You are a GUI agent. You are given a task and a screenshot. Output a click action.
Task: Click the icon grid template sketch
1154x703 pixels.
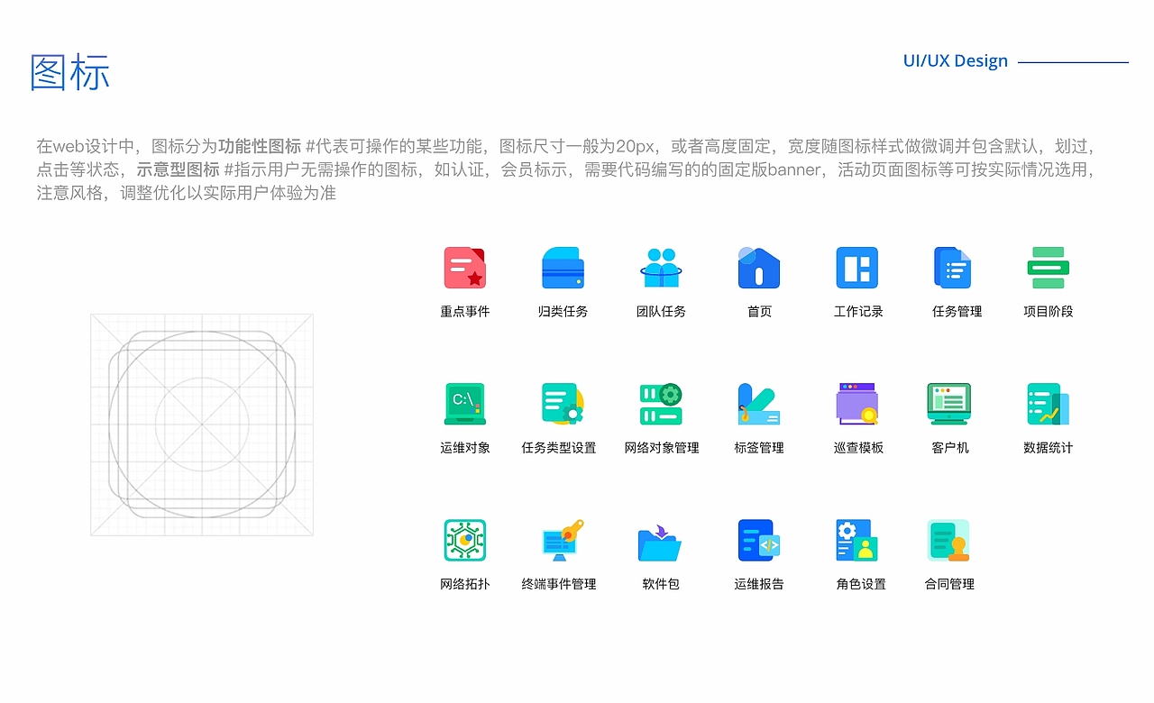[x=202, y=424]
